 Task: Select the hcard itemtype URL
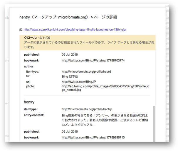(86, 72)
